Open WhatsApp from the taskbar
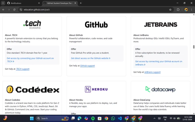 [113, 118]
